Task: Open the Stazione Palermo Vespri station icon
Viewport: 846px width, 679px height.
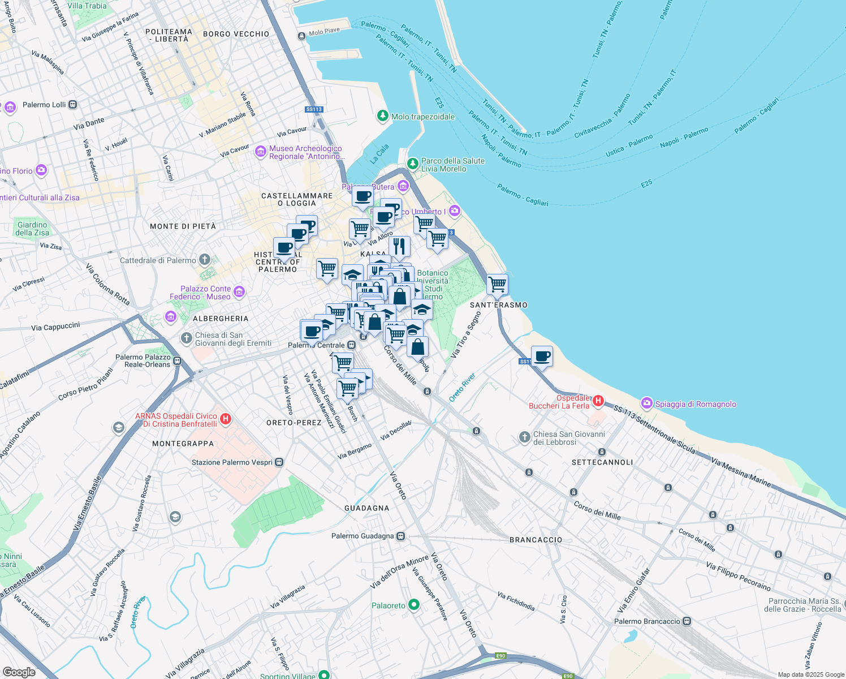Action: pyautogui.click(x=279, y=462)
